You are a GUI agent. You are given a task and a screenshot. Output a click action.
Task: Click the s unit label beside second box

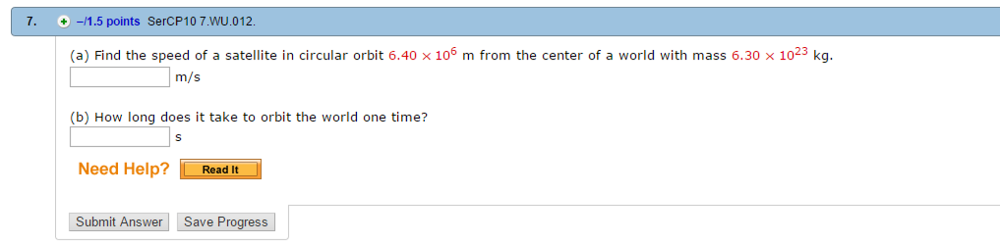pyautogui.click(x=178, y=137)
